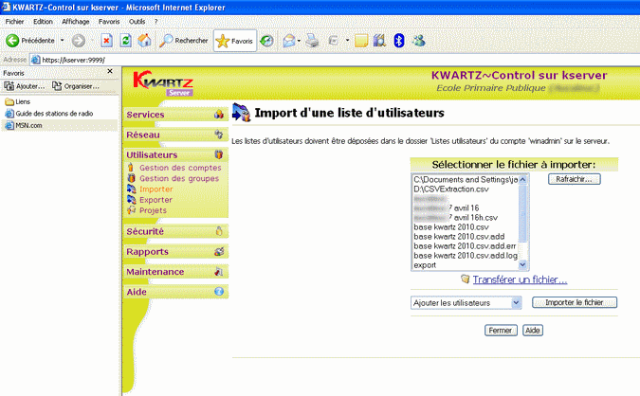Image resolution: width=640 pixels, height=396 pixels.
Task: Expand the Aide menu section
Action: (175, 292)
